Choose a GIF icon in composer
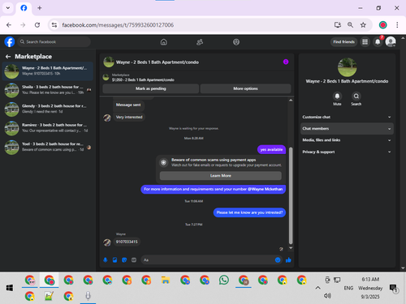 tap(134, 260)
